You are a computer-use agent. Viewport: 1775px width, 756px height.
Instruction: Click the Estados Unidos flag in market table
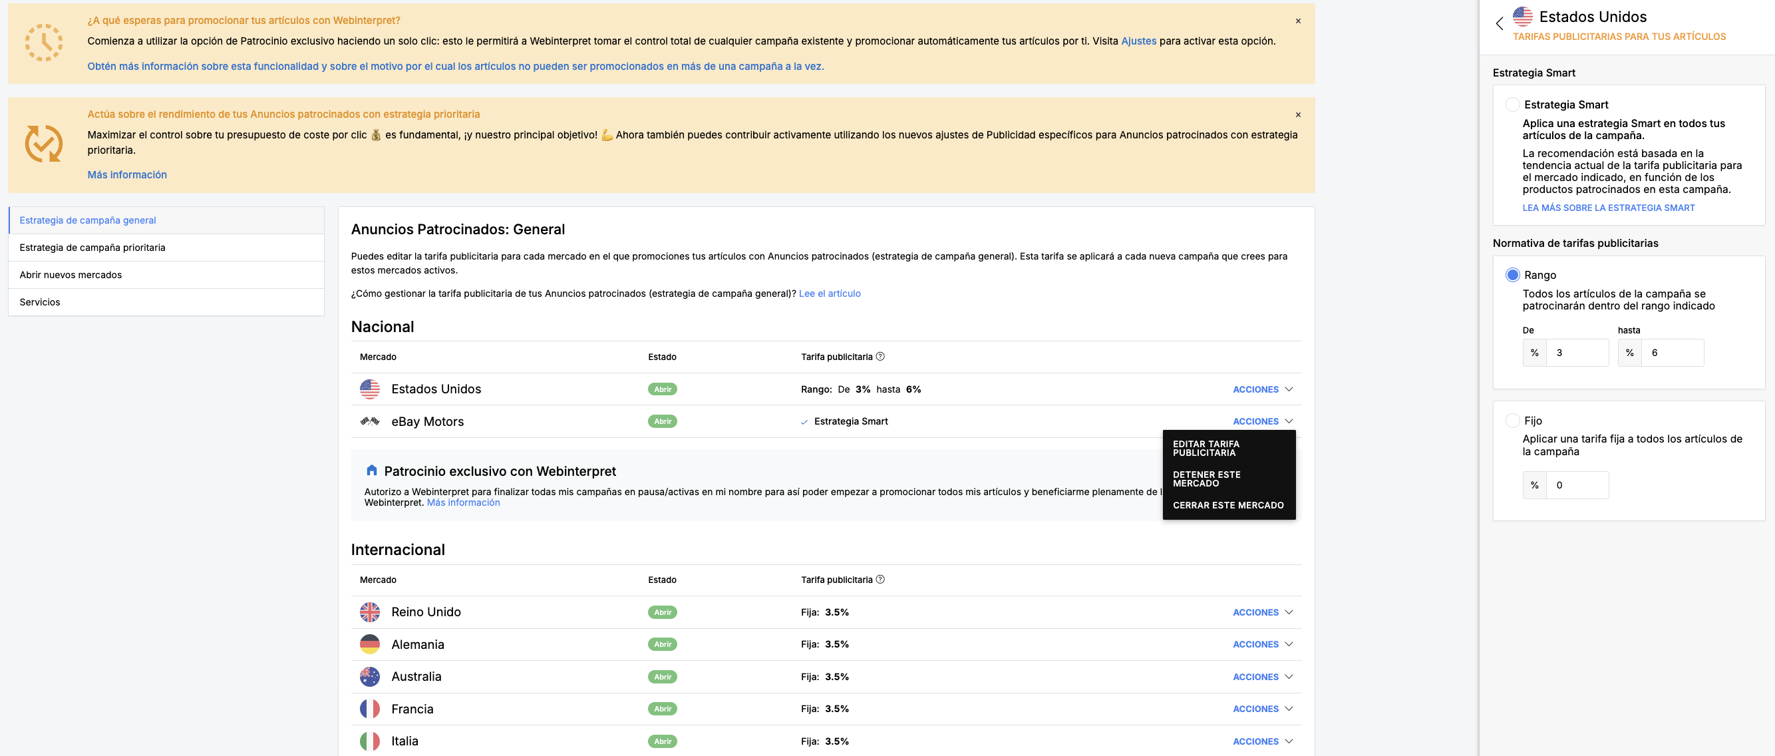[x=369, y=389]
